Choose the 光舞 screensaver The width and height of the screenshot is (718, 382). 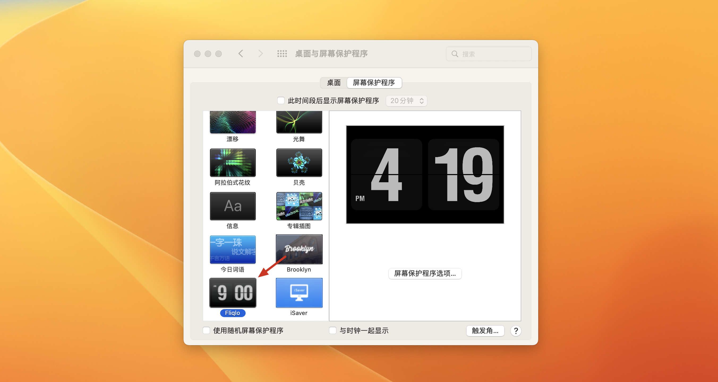[299, 122]
